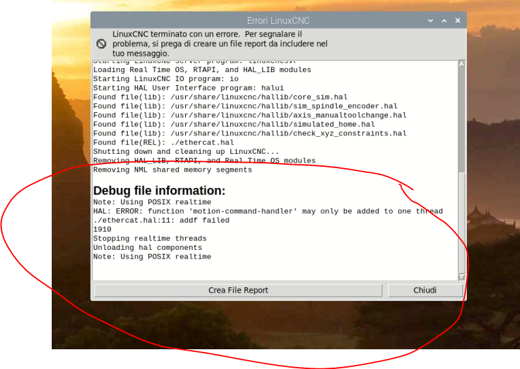This screenshot has height=369, width=520.
Task: Click the 'Shutting down and cleaning up LinuxCNC...' line
Action: pos(186,152)
